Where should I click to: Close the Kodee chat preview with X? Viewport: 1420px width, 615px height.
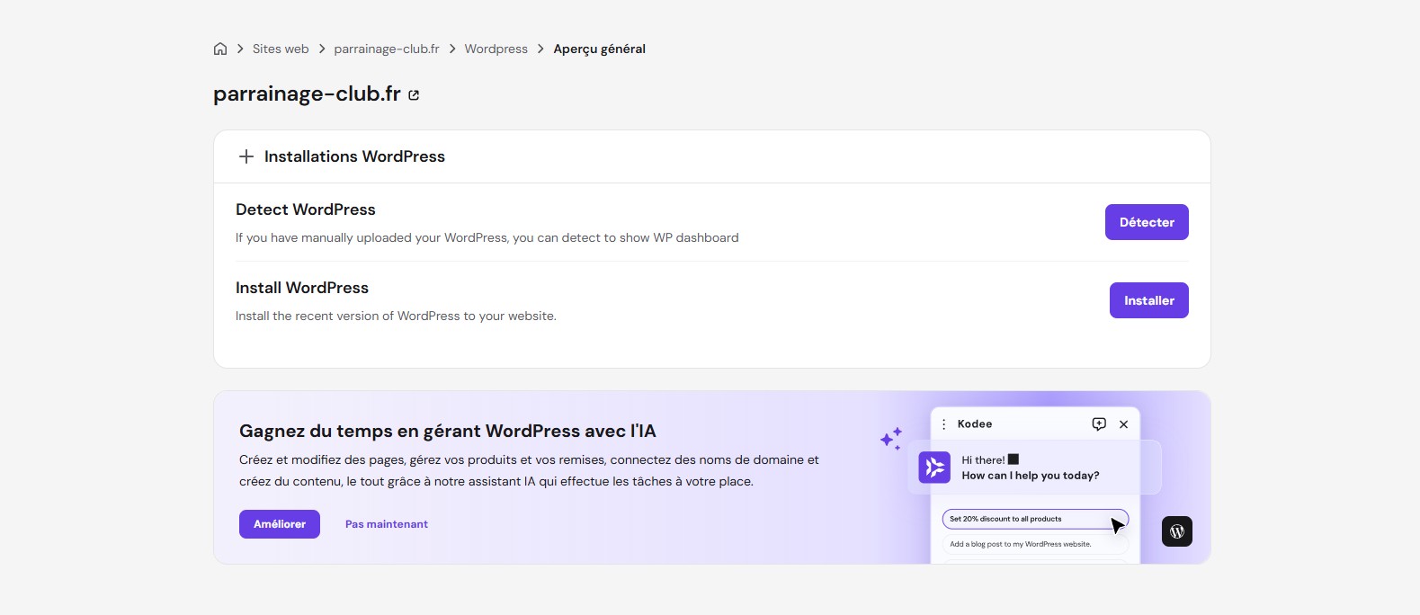click(1123, 424)
